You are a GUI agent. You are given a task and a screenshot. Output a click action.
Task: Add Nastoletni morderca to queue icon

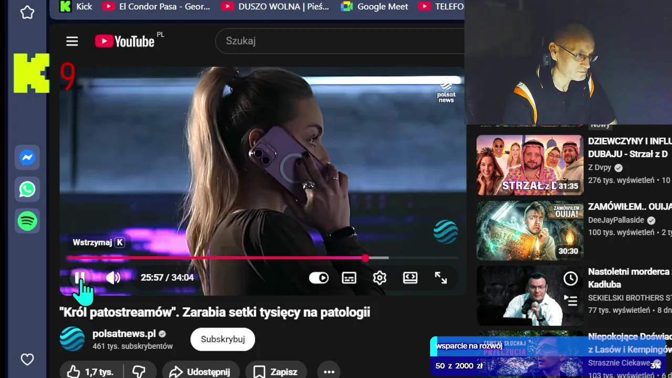[571, 300]
